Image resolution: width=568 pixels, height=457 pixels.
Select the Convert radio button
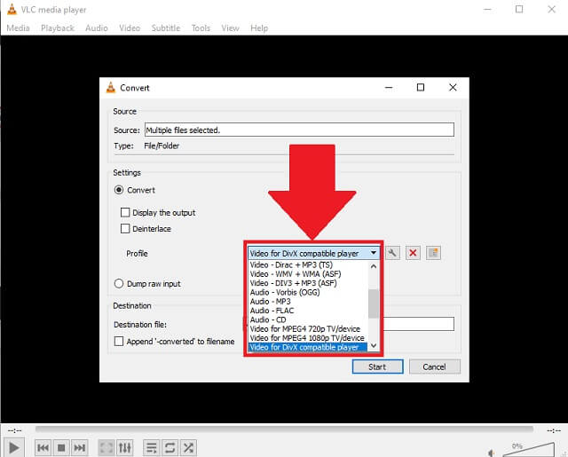[119, 190]
